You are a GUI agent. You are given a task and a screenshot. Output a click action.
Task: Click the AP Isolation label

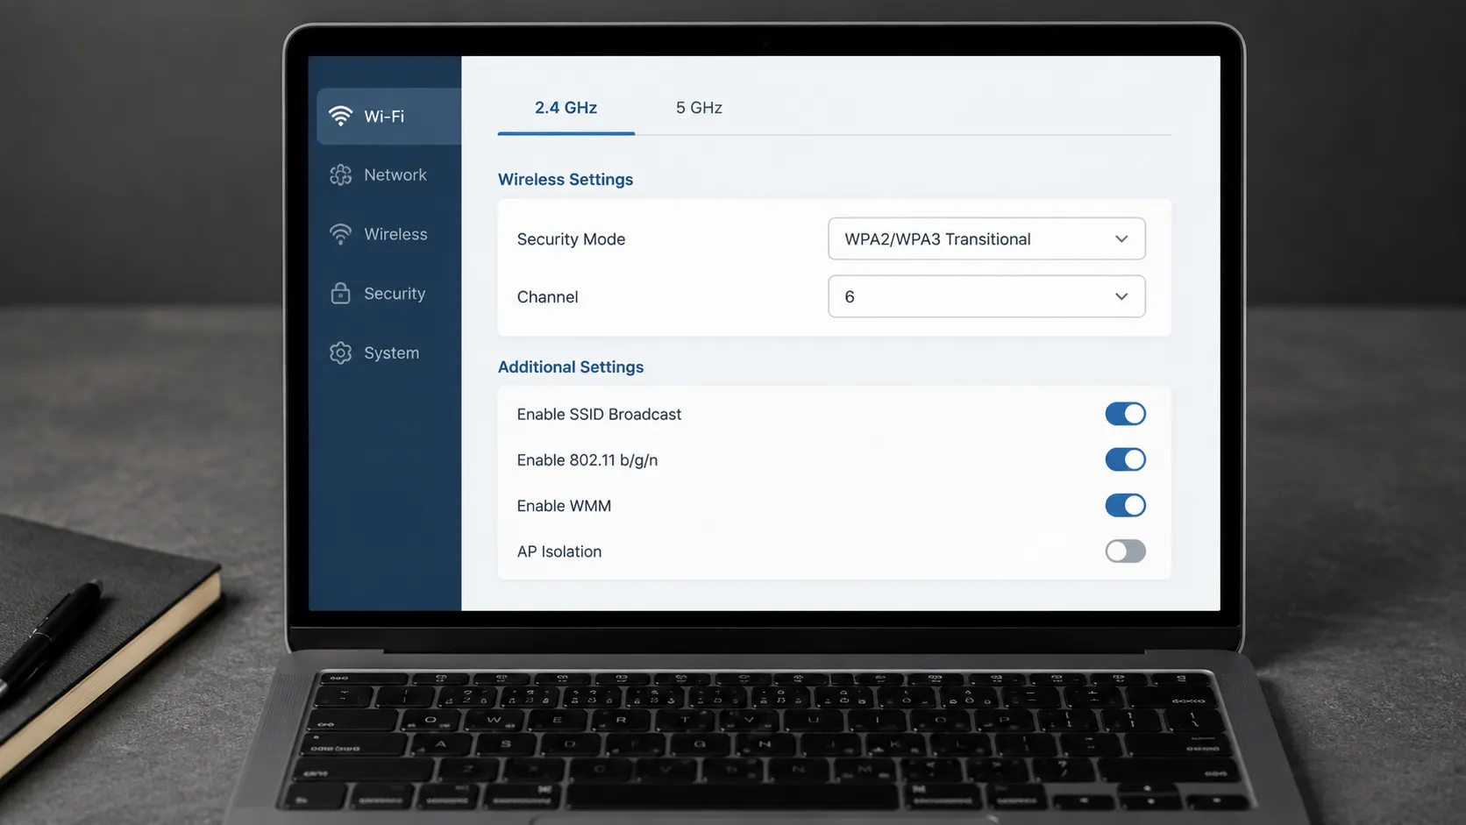(x=559, y=551)
